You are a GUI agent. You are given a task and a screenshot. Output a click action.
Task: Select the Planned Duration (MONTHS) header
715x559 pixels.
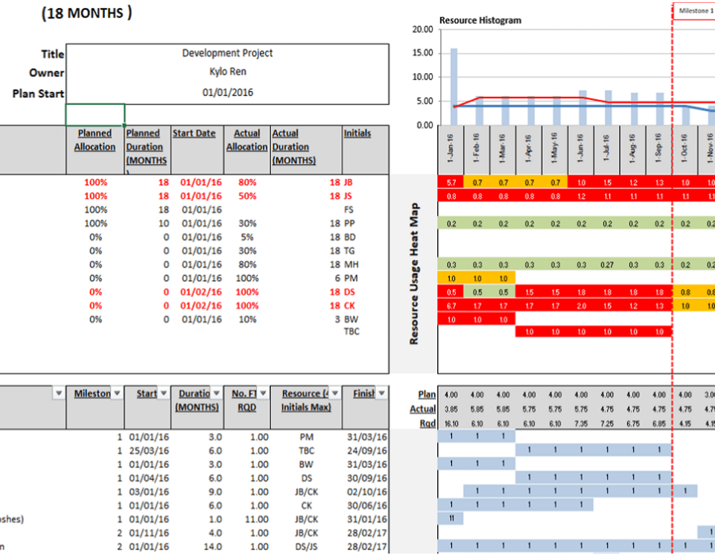tap(147, 150)
